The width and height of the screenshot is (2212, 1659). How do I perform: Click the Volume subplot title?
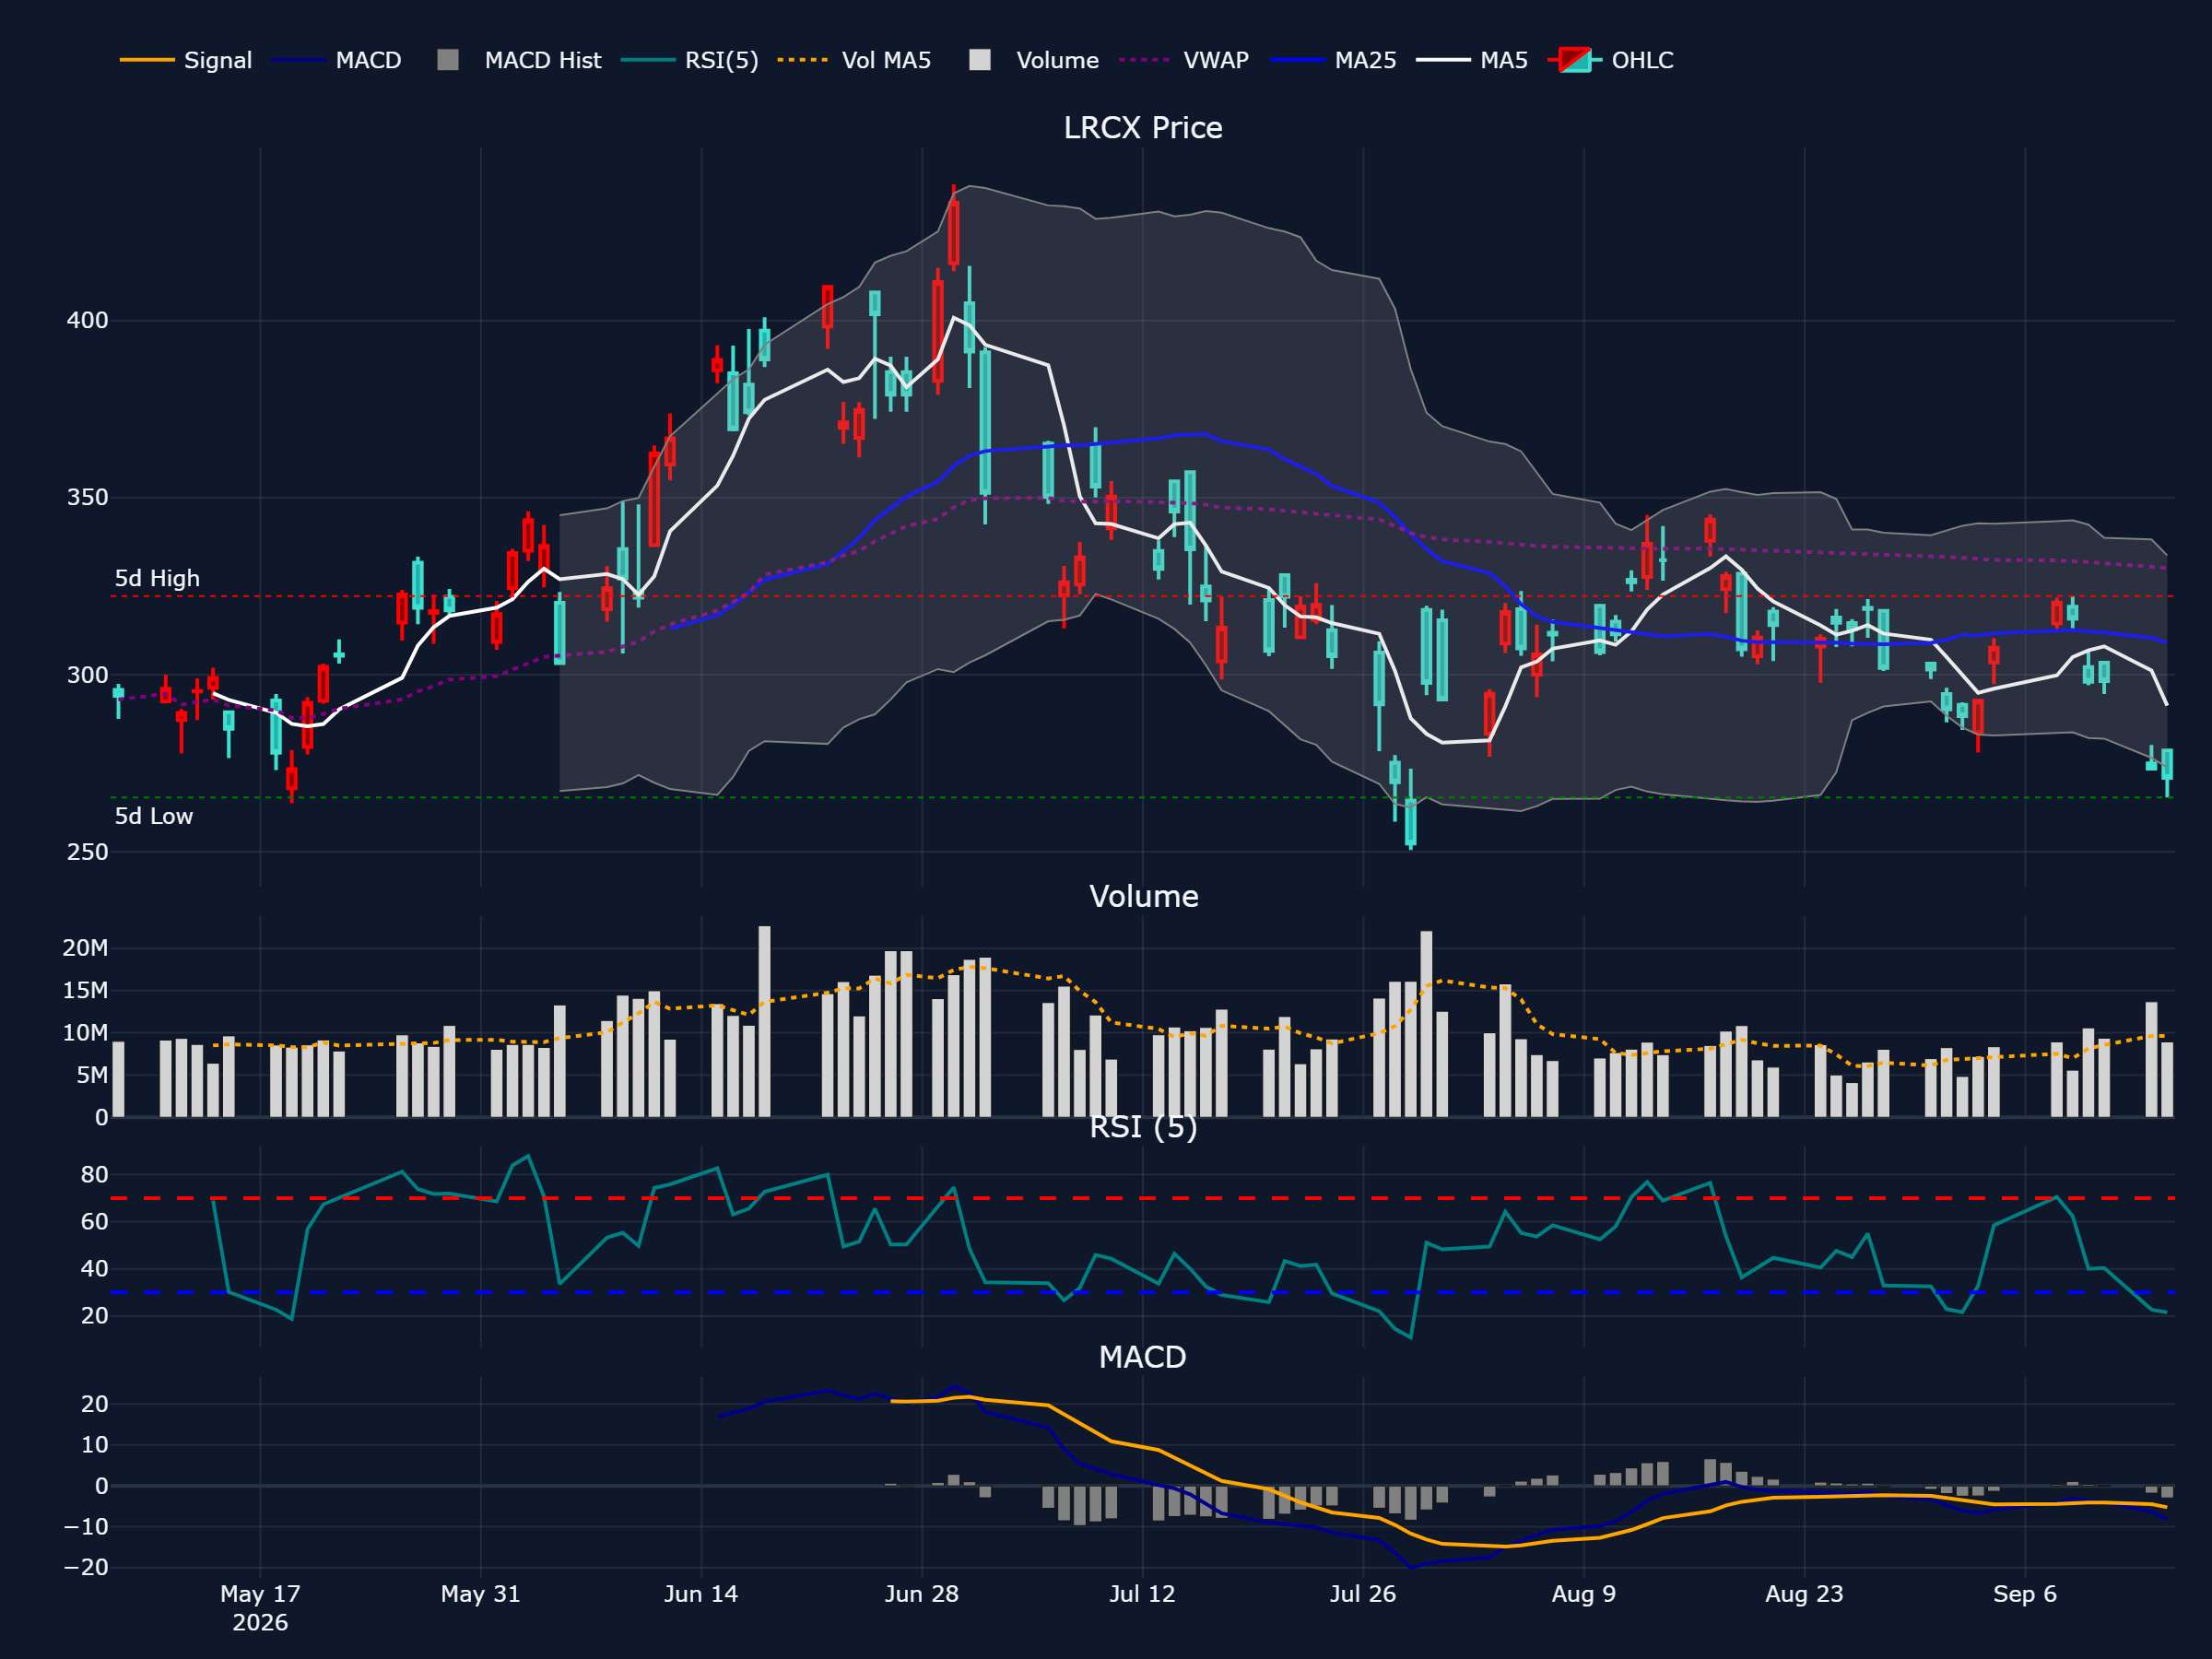click(x=1143, y=896)
